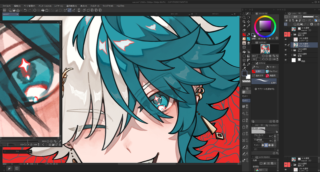Click the Fill bucket icon in command bar
The width and height of the screenshot is (320, 172).
coord(43,10)
